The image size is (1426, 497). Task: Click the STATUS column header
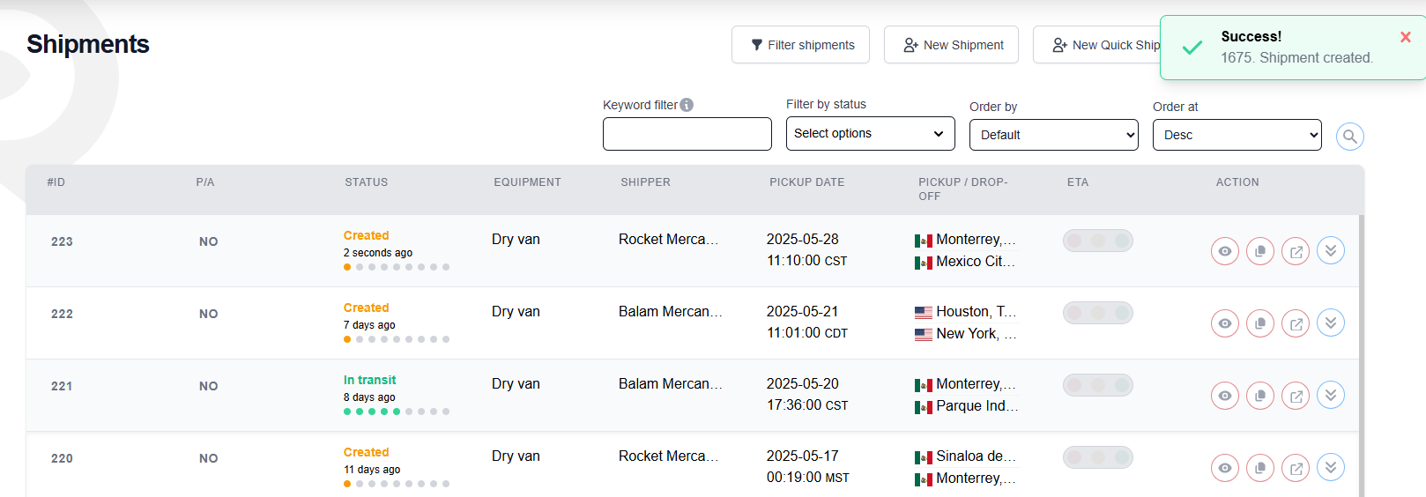pos(367,182)
